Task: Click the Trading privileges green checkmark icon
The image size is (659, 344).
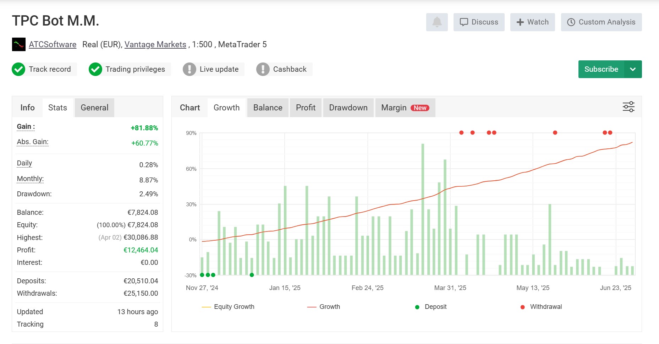Action: [x=95, y=69]
